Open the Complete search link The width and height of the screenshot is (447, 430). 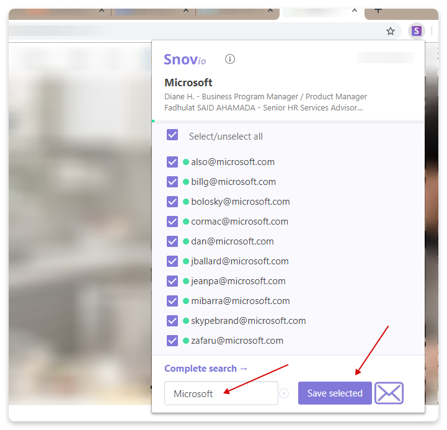click(x=206, y=369)
